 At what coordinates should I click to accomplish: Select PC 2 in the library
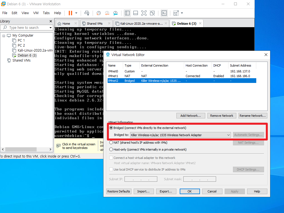click(x=21, y=45)
